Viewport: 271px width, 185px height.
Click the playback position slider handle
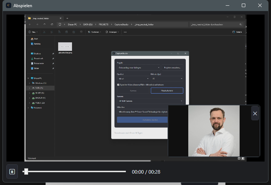26,171
